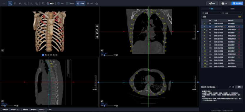Viewport: 245px width, 112px height.
Task: Open the hamburger menu at top left
Action: pyautogui.click(x=4, y=4)
